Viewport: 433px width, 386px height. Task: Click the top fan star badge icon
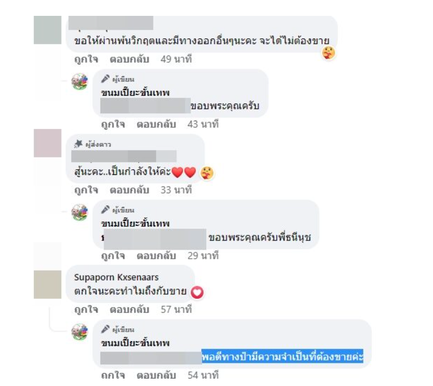click(79, 144)
